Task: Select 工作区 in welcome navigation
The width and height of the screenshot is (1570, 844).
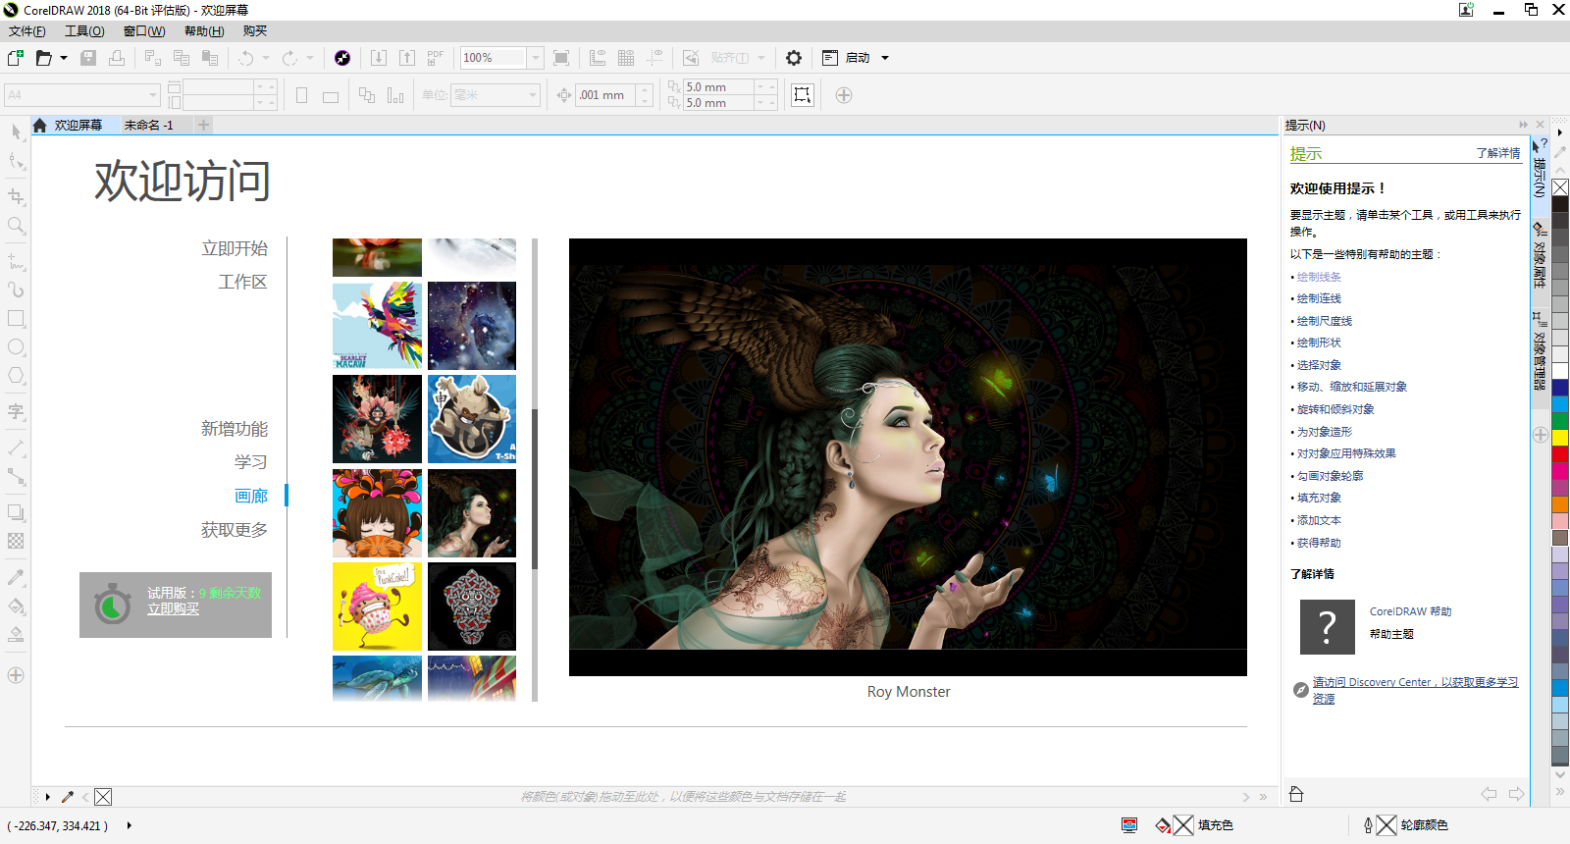Action: [x=242, y=282]
